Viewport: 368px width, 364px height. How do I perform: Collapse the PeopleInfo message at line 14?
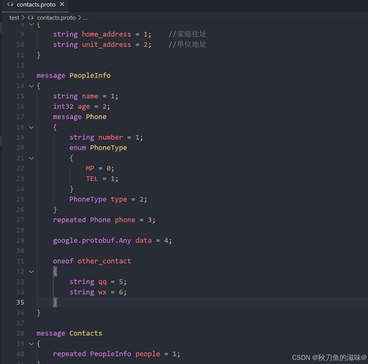tap(31, 86)
